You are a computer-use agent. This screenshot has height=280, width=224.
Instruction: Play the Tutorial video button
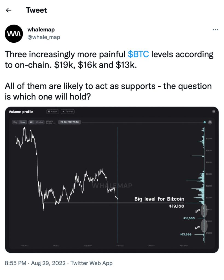[68, 112]
